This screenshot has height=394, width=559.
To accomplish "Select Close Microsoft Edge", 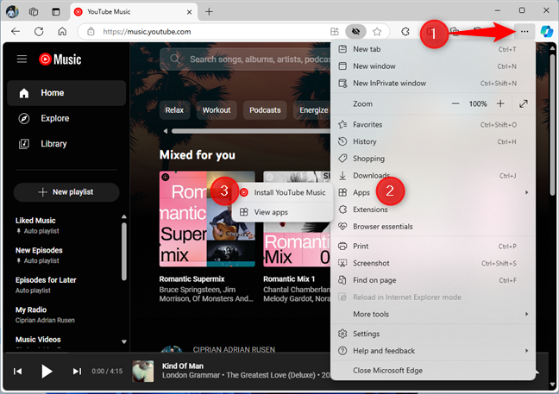I will (x=433, y=371).
